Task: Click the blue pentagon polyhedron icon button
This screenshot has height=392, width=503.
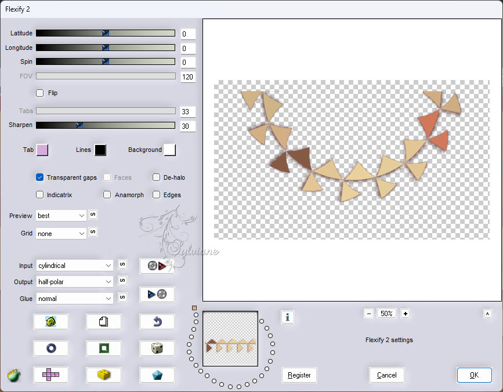Action: point(157,375)
